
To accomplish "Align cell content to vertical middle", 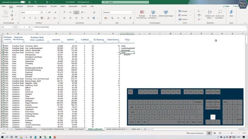I will coord(70,12).
